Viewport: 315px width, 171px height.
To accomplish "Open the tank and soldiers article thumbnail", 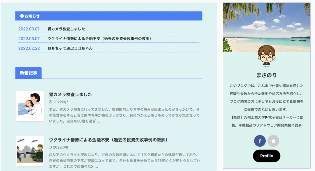I will 30,151.
